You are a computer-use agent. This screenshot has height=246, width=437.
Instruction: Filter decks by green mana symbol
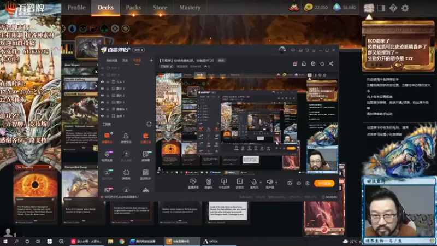pos(104,28)
